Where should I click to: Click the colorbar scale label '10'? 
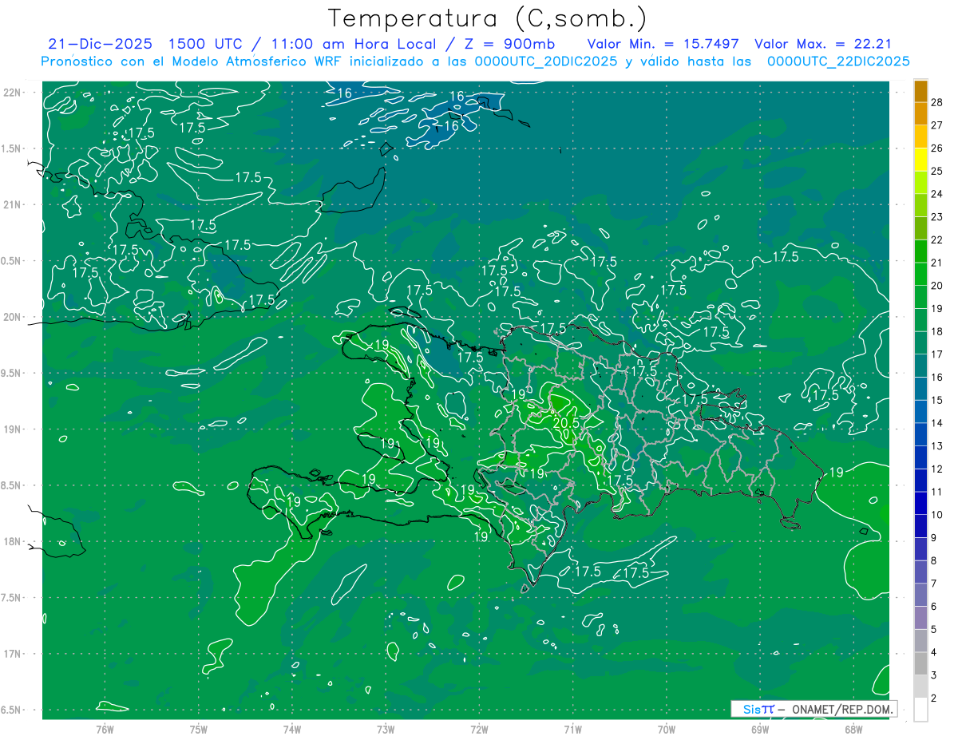click(936, 515)
